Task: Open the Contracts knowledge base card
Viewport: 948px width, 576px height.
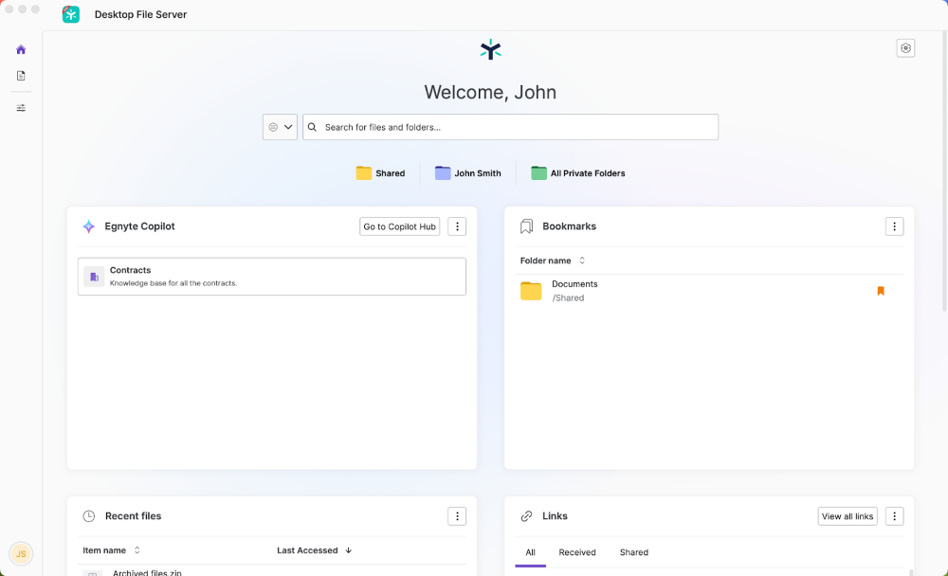Action: [271, 277]
